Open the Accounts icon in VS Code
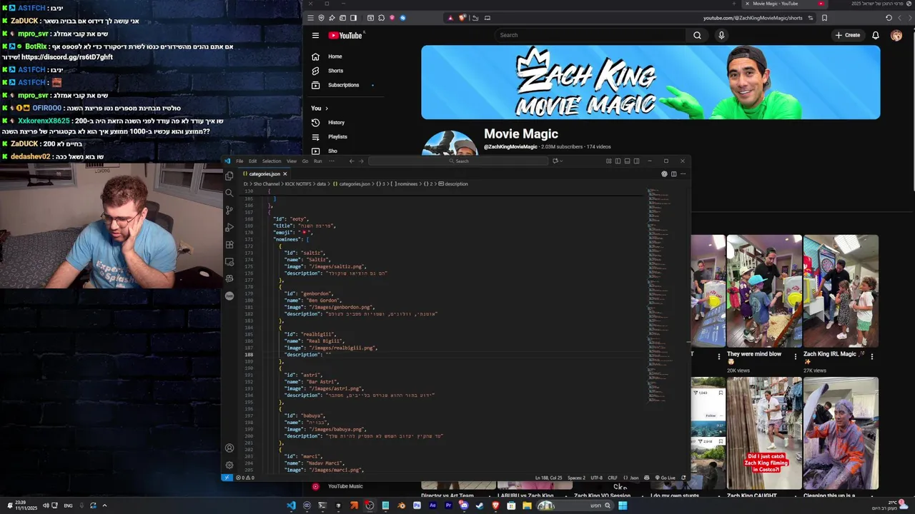 coord(229,448)
